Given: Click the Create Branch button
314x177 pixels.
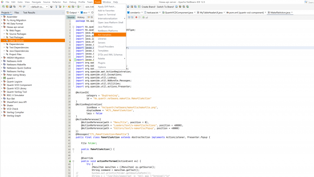Looking at the screenshot, I should pyautogui.click(x=148, y=7).
